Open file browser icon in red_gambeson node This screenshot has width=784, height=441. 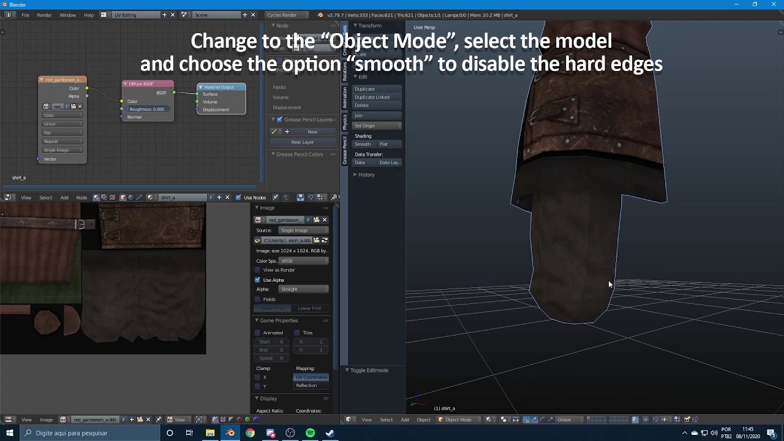pyautogui.click(x=73, y=107)
